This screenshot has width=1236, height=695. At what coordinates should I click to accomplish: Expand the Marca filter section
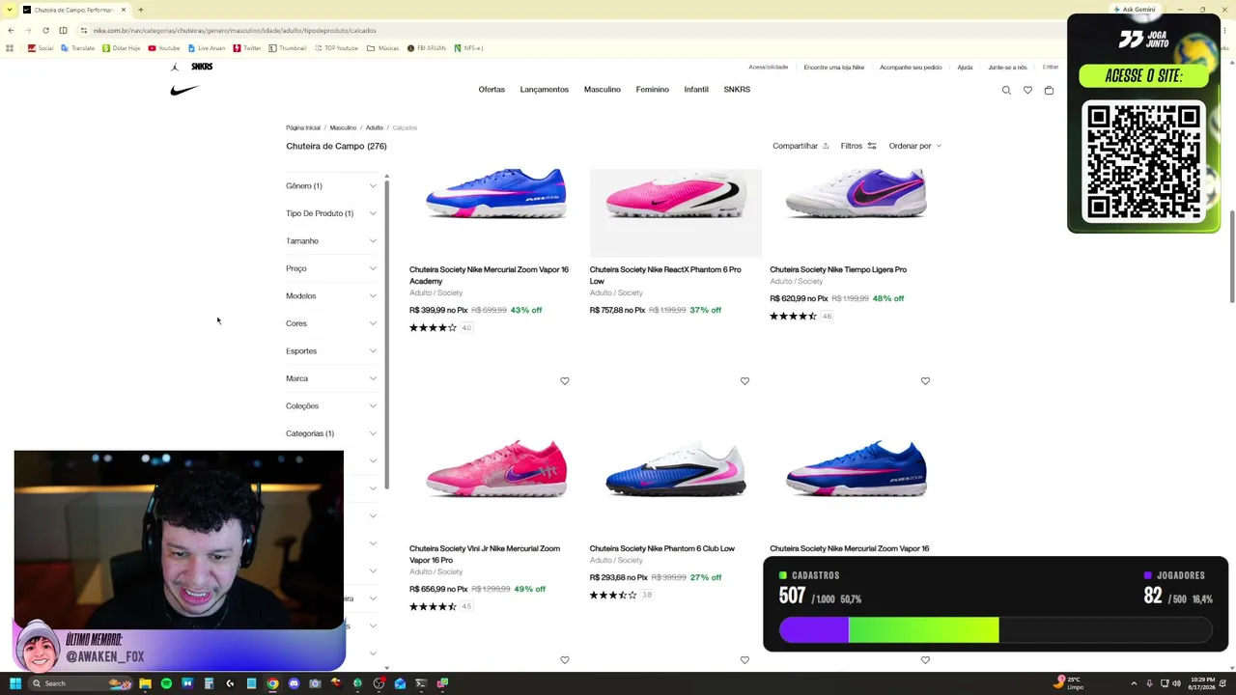click(x=331, y=378)
